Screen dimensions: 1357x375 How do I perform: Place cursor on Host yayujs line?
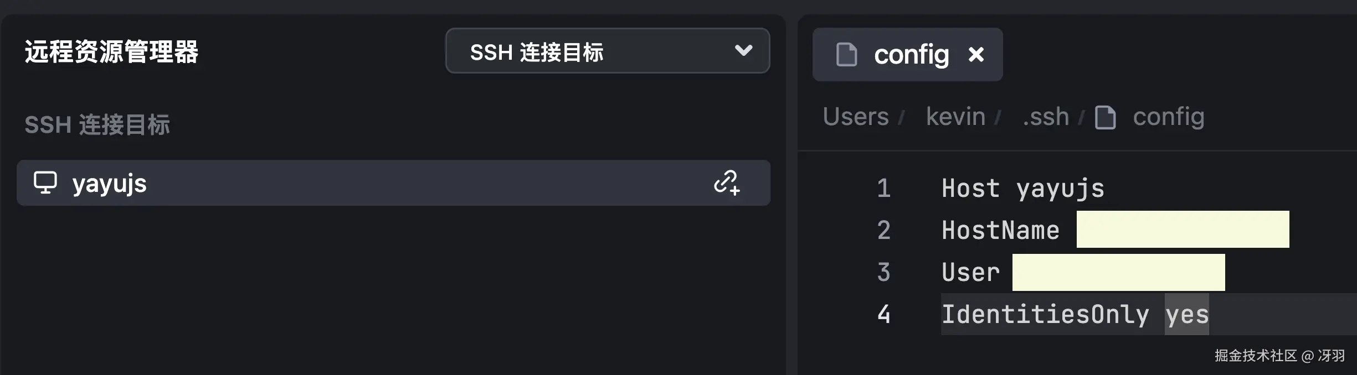1022,189
